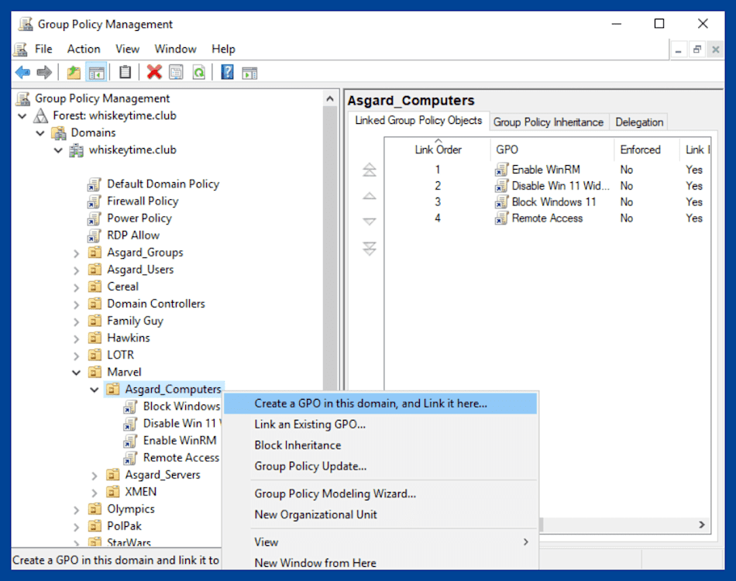736x581 pixels.
Task: Expand the Asgard_Servers organizational unit
Action: [x=94, y=474]
